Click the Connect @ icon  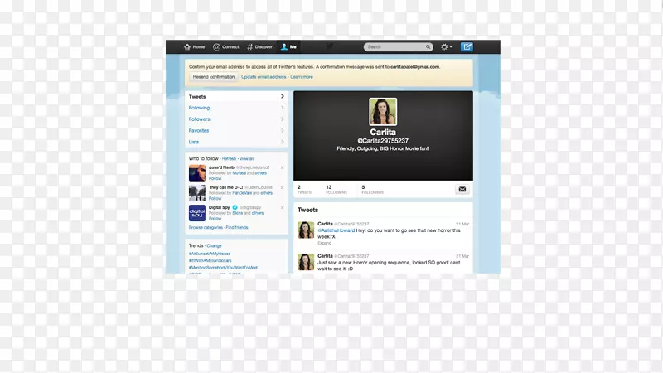(216, 47)
